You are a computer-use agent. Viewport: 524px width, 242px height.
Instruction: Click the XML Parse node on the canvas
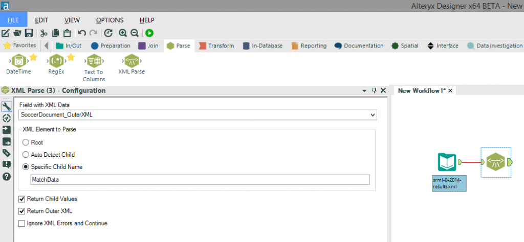[495, 162]
